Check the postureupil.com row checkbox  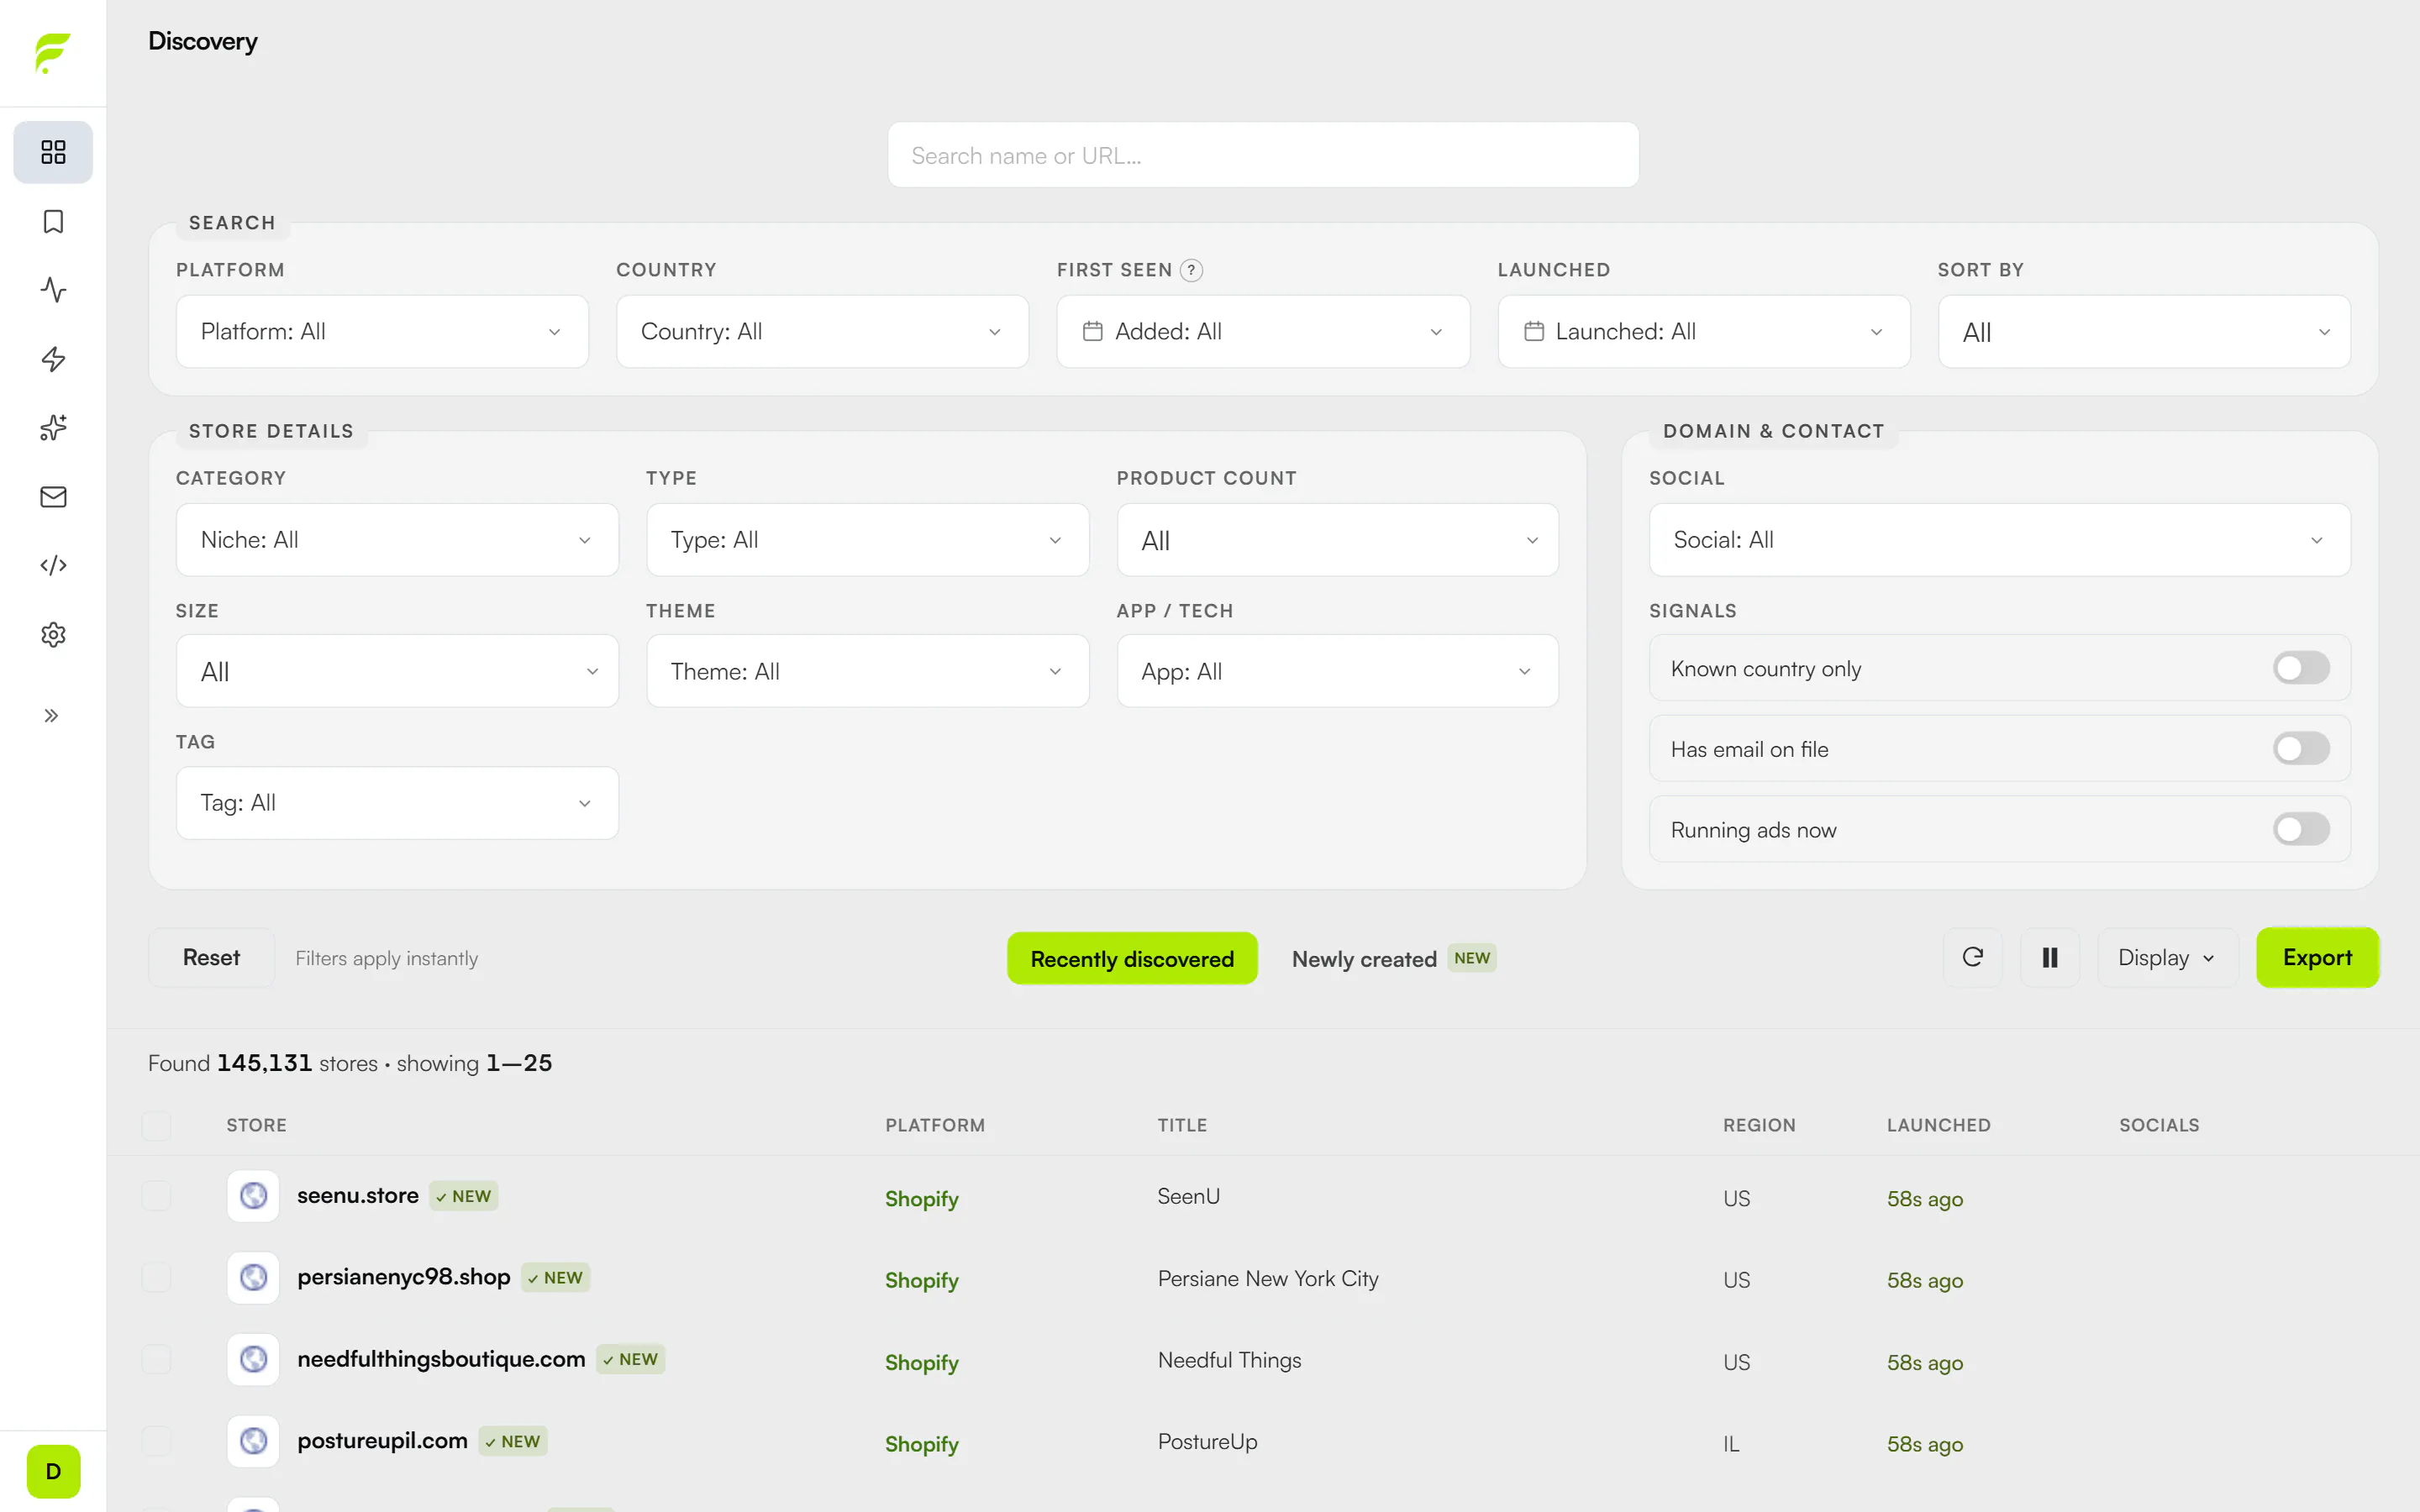(156, 1441)
